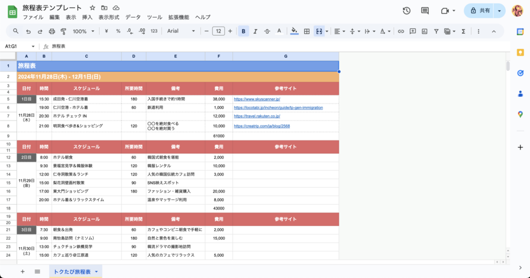Toggle strikethrough formatting
This screenshot has width=530, height=278.
pos(267,31)
